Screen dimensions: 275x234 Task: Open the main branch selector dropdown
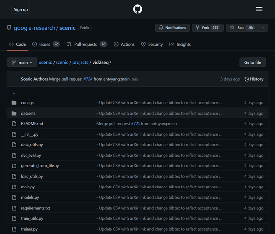coord(22,62)
